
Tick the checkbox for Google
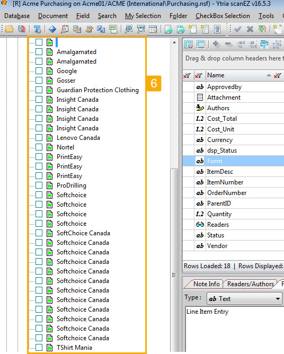click(x=39, y=70)
